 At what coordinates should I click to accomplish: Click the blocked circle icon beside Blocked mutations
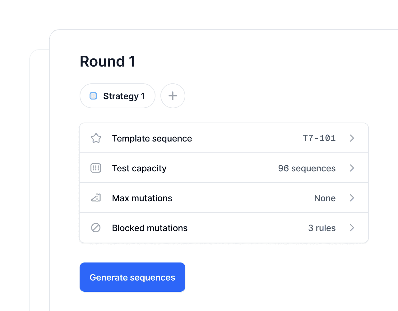tap(96, 228)
